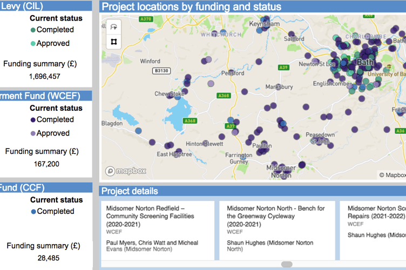Click the project marker at Saltford
406x270 pixels.
pyautogui.click(x=292, y=34)
